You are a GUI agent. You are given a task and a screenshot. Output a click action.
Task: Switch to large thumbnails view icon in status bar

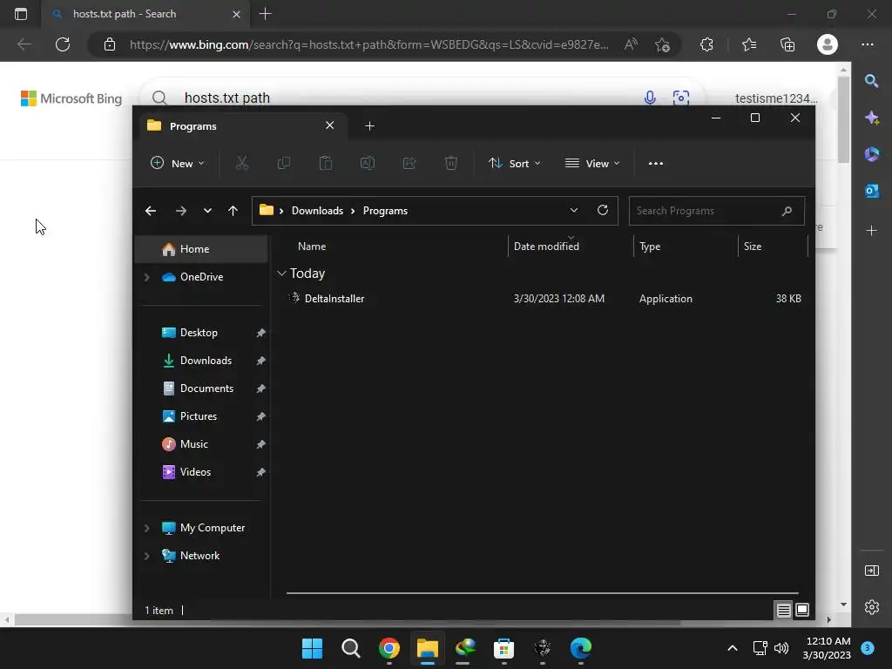802,610
